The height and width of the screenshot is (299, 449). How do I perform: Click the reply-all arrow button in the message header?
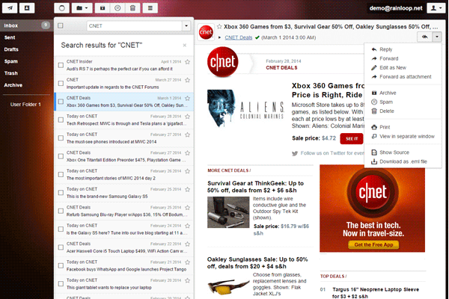coord(424,37)
